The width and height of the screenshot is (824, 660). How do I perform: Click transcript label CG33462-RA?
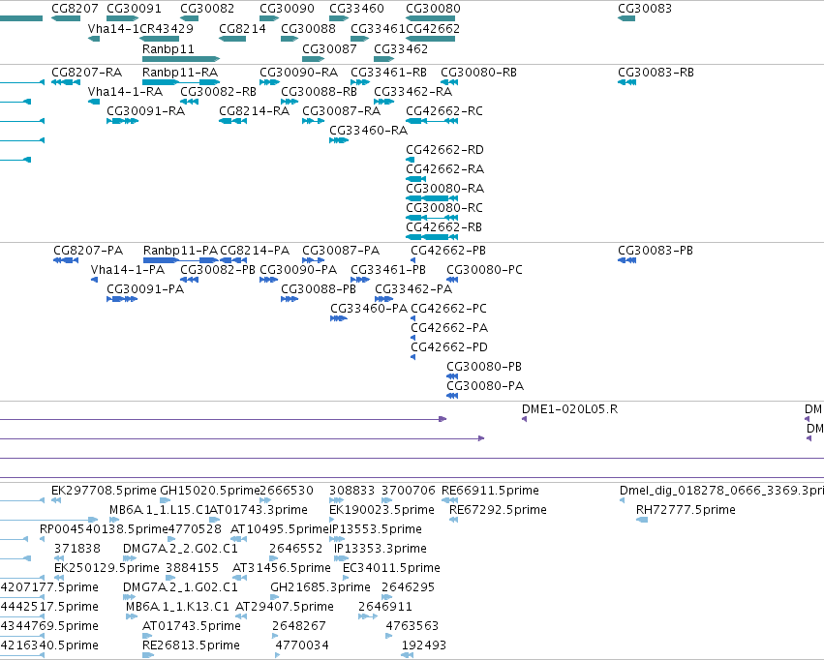(413, 92)
